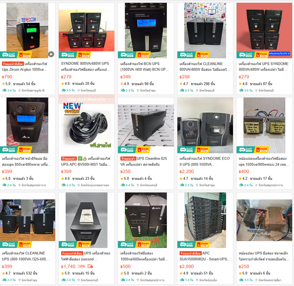Click coupon icon next to -33% tag
This screenshot has height=286, width=294.
[x=90, y=266]
